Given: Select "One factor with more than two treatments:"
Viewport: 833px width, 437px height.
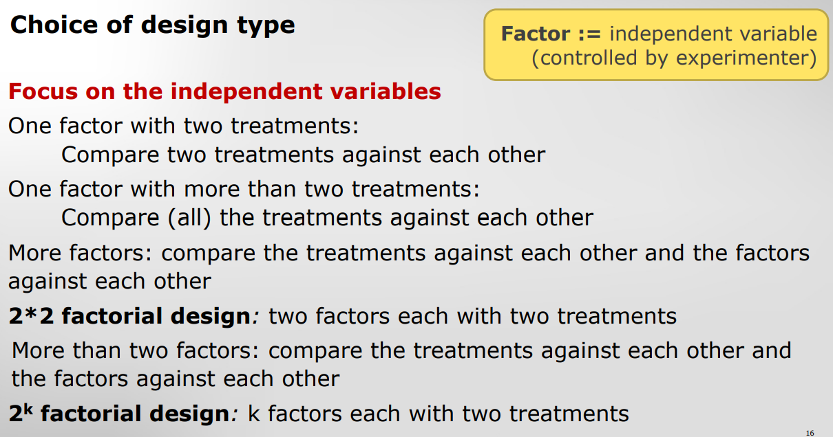Looking at the screenshot, I should tap(244, 189).
